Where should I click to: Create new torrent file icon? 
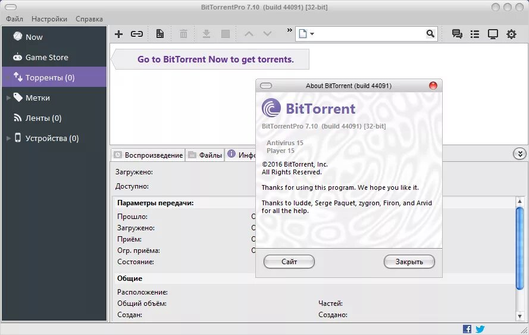[160, 34]
